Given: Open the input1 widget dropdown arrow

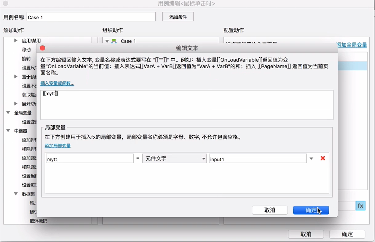Looking at the screenshot, I should 311,158.
